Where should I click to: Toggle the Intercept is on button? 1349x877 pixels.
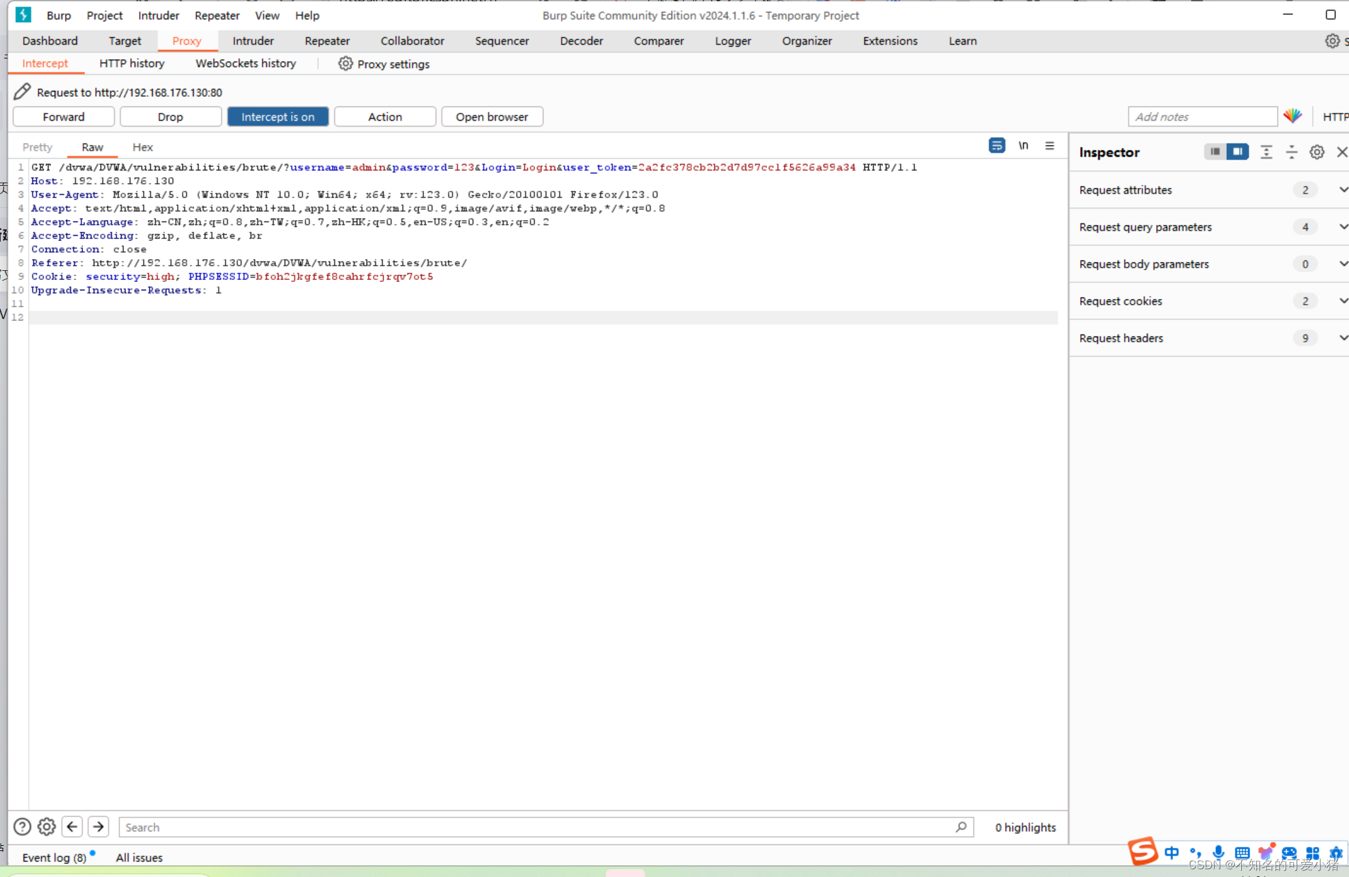[x=278, y=116]
